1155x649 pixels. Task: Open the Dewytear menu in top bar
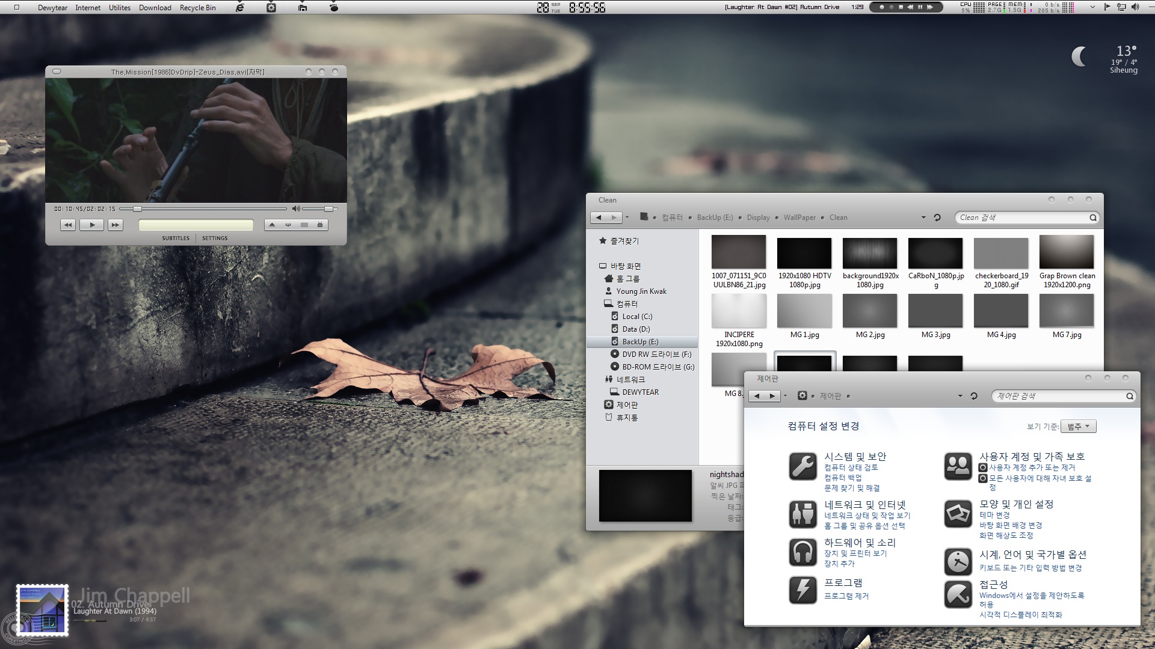pyautogui.click(x=52, y=8)
